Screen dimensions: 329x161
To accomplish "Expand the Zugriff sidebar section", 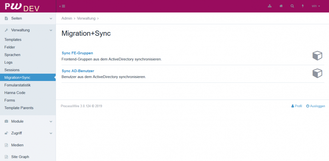I will tap(28, 133).
